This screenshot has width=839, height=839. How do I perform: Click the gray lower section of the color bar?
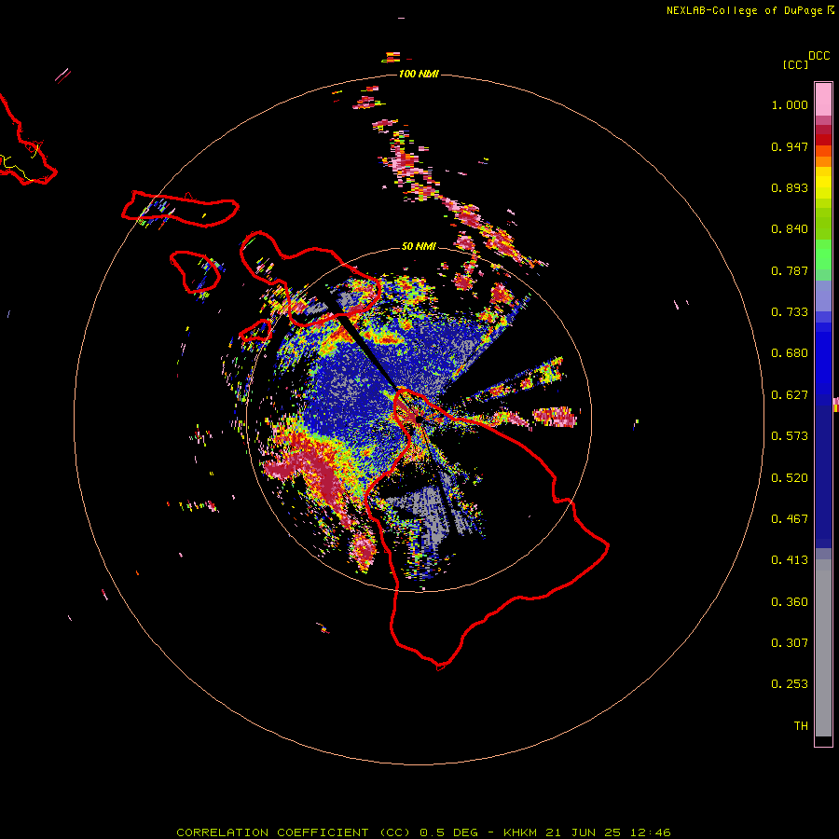[x=823, y=648]
